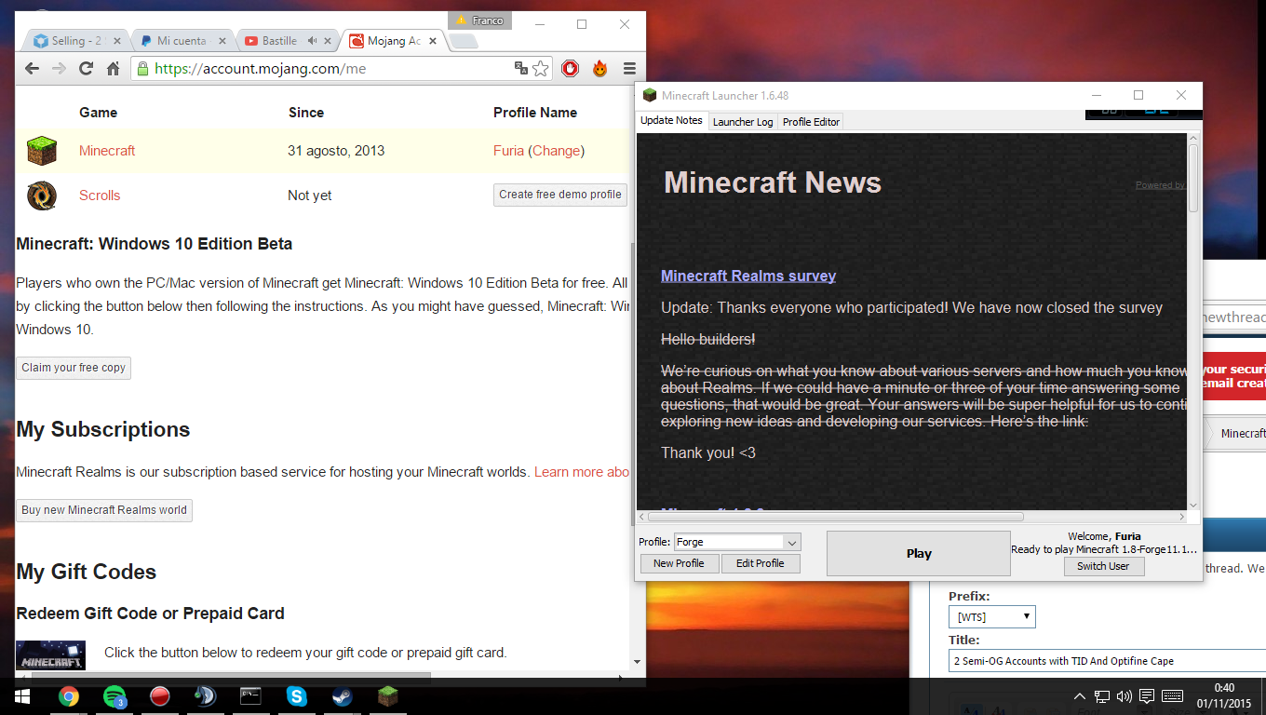Open Spotify from the taskbar
The height and width of the screenshot is (715, 1266).
pos(114,695)
